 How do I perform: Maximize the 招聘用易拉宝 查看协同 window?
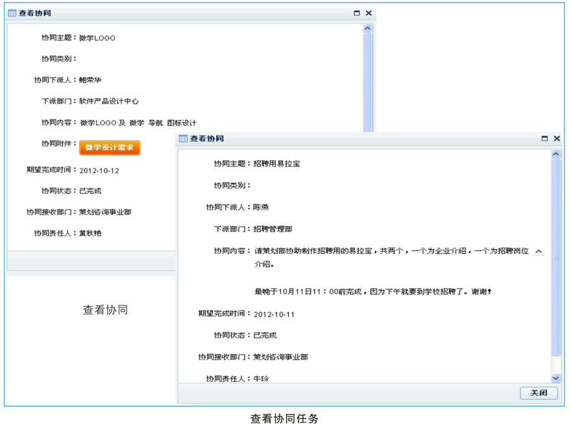545,139
